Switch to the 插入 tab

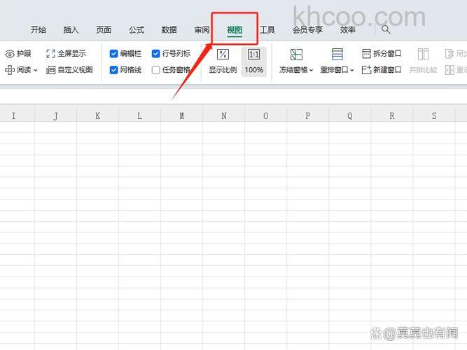click(x=71, y=30)
